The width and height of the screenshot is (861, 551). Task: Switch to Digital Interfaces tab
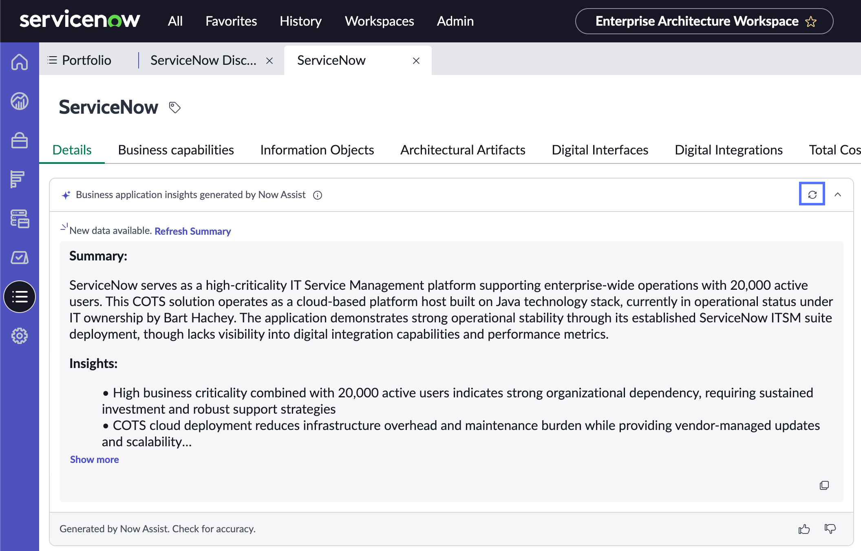coord(600,150)
